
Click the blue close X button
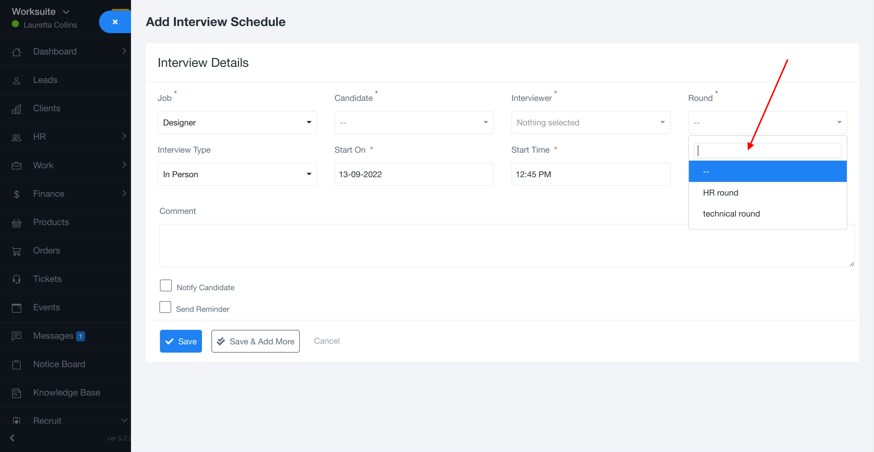(x=115, y=22)
